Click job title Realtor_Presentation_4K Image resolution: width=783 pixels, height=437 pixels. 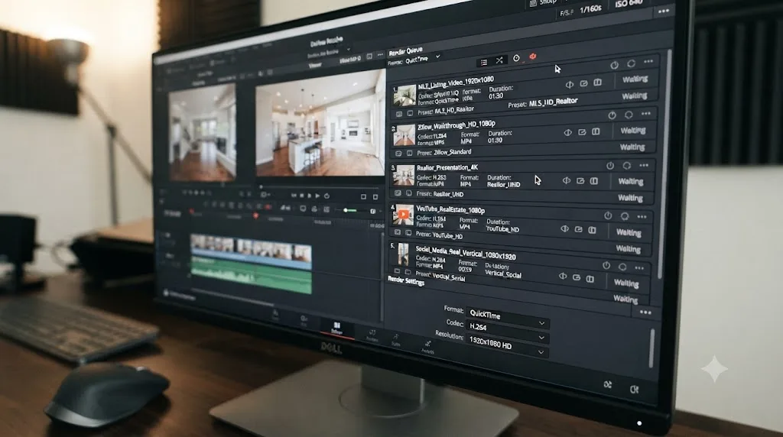pyautogui.click(x=447, y=167)
